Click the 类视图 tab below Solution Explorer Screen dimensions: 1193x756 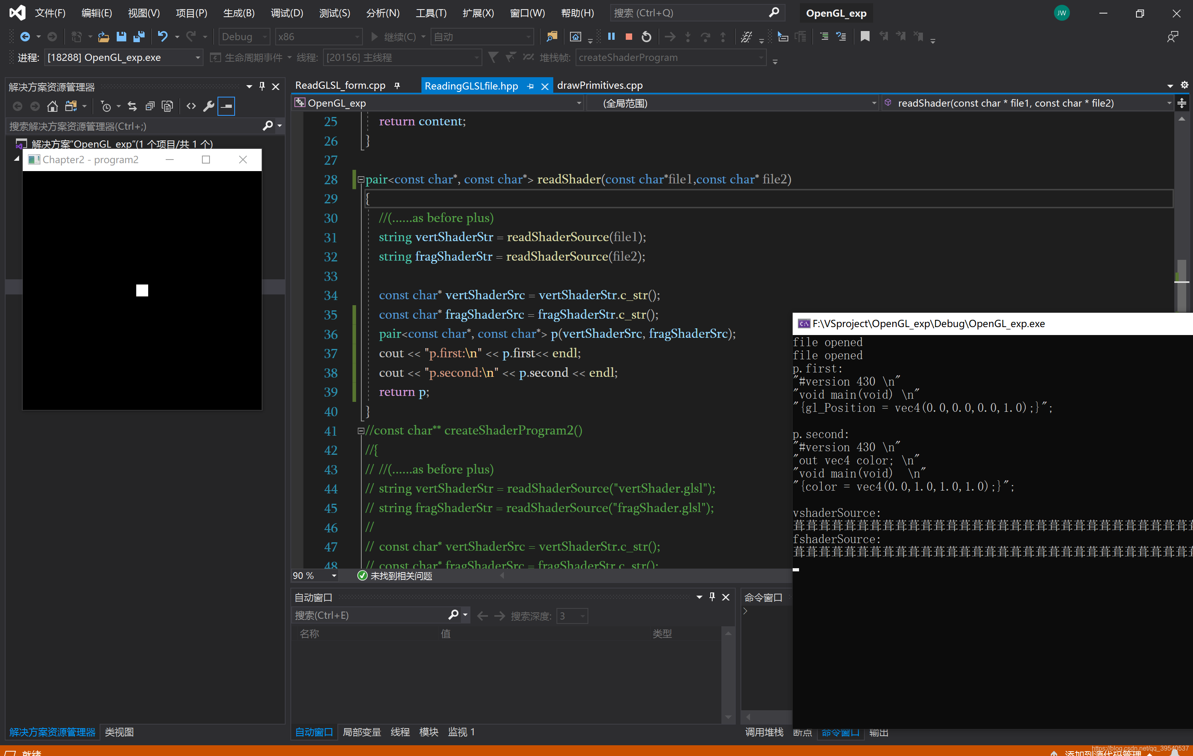(x=119, y=732)
